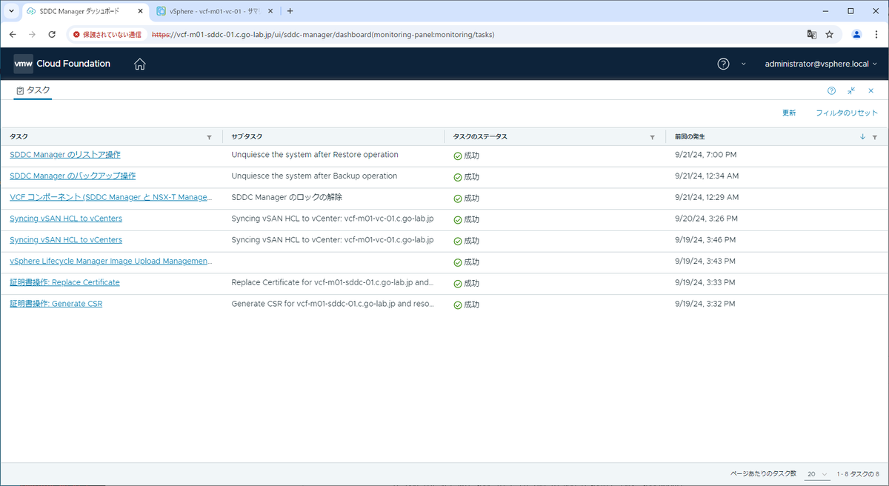
Task: Open vSphere Lifecycle Manager Image Upload task
Action: pyautogui.click(x=111, y=262)
